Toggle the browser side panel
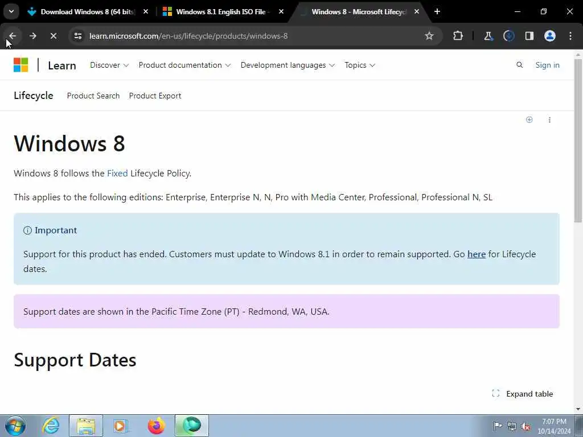 point(529,36)
